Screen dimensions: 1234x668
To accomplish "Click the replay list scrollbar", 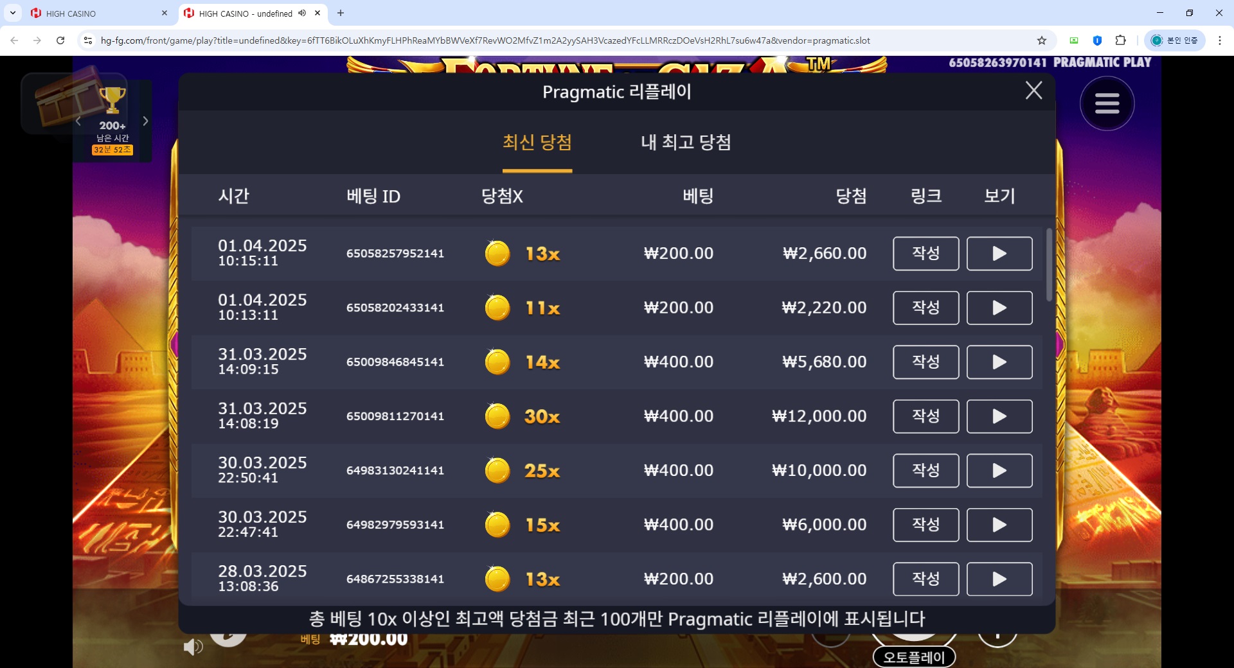I will click(1049, 265).
